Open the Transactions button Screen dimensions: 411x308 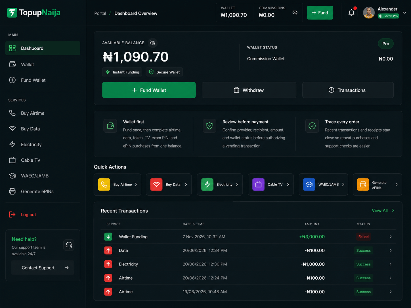pyautogui.click(x=348, y=90)
